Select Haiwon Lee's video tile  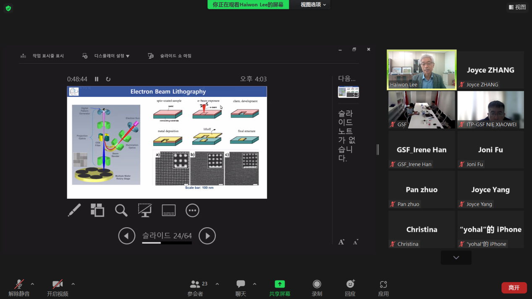(x=422, y=70)
